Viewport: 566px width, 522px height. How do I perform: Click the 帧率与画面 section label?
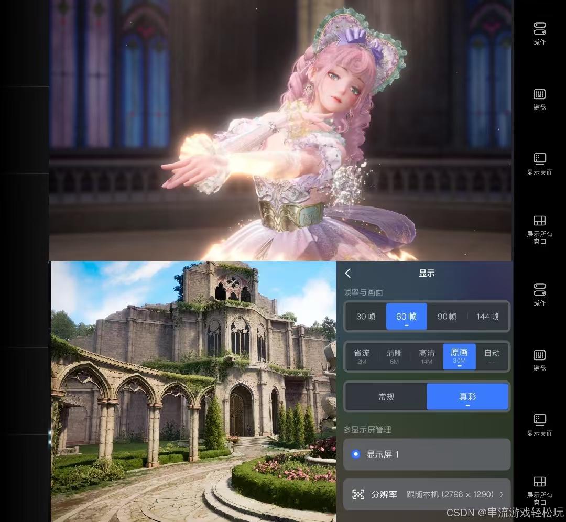coord(363,292)
